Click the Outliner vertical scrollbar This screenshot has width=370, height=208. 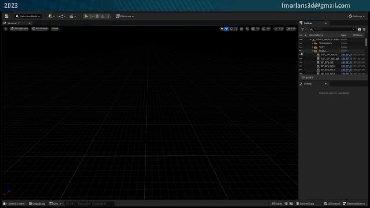(x=366, y=42)
